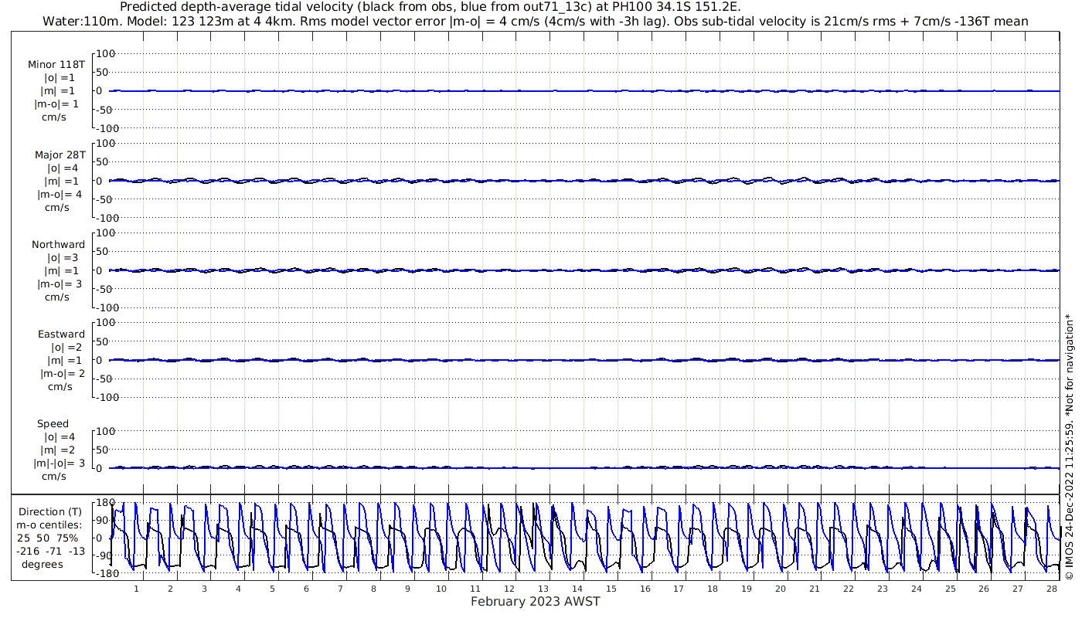Select "|m-o|= 1" in the Minor panel

[x=56, y=104]
